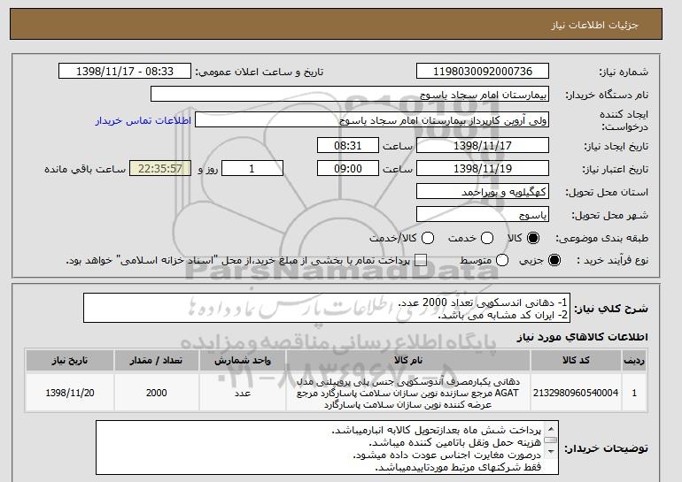Click the province field کهگیلویه و بویراحمد

[x=483, y=192]
